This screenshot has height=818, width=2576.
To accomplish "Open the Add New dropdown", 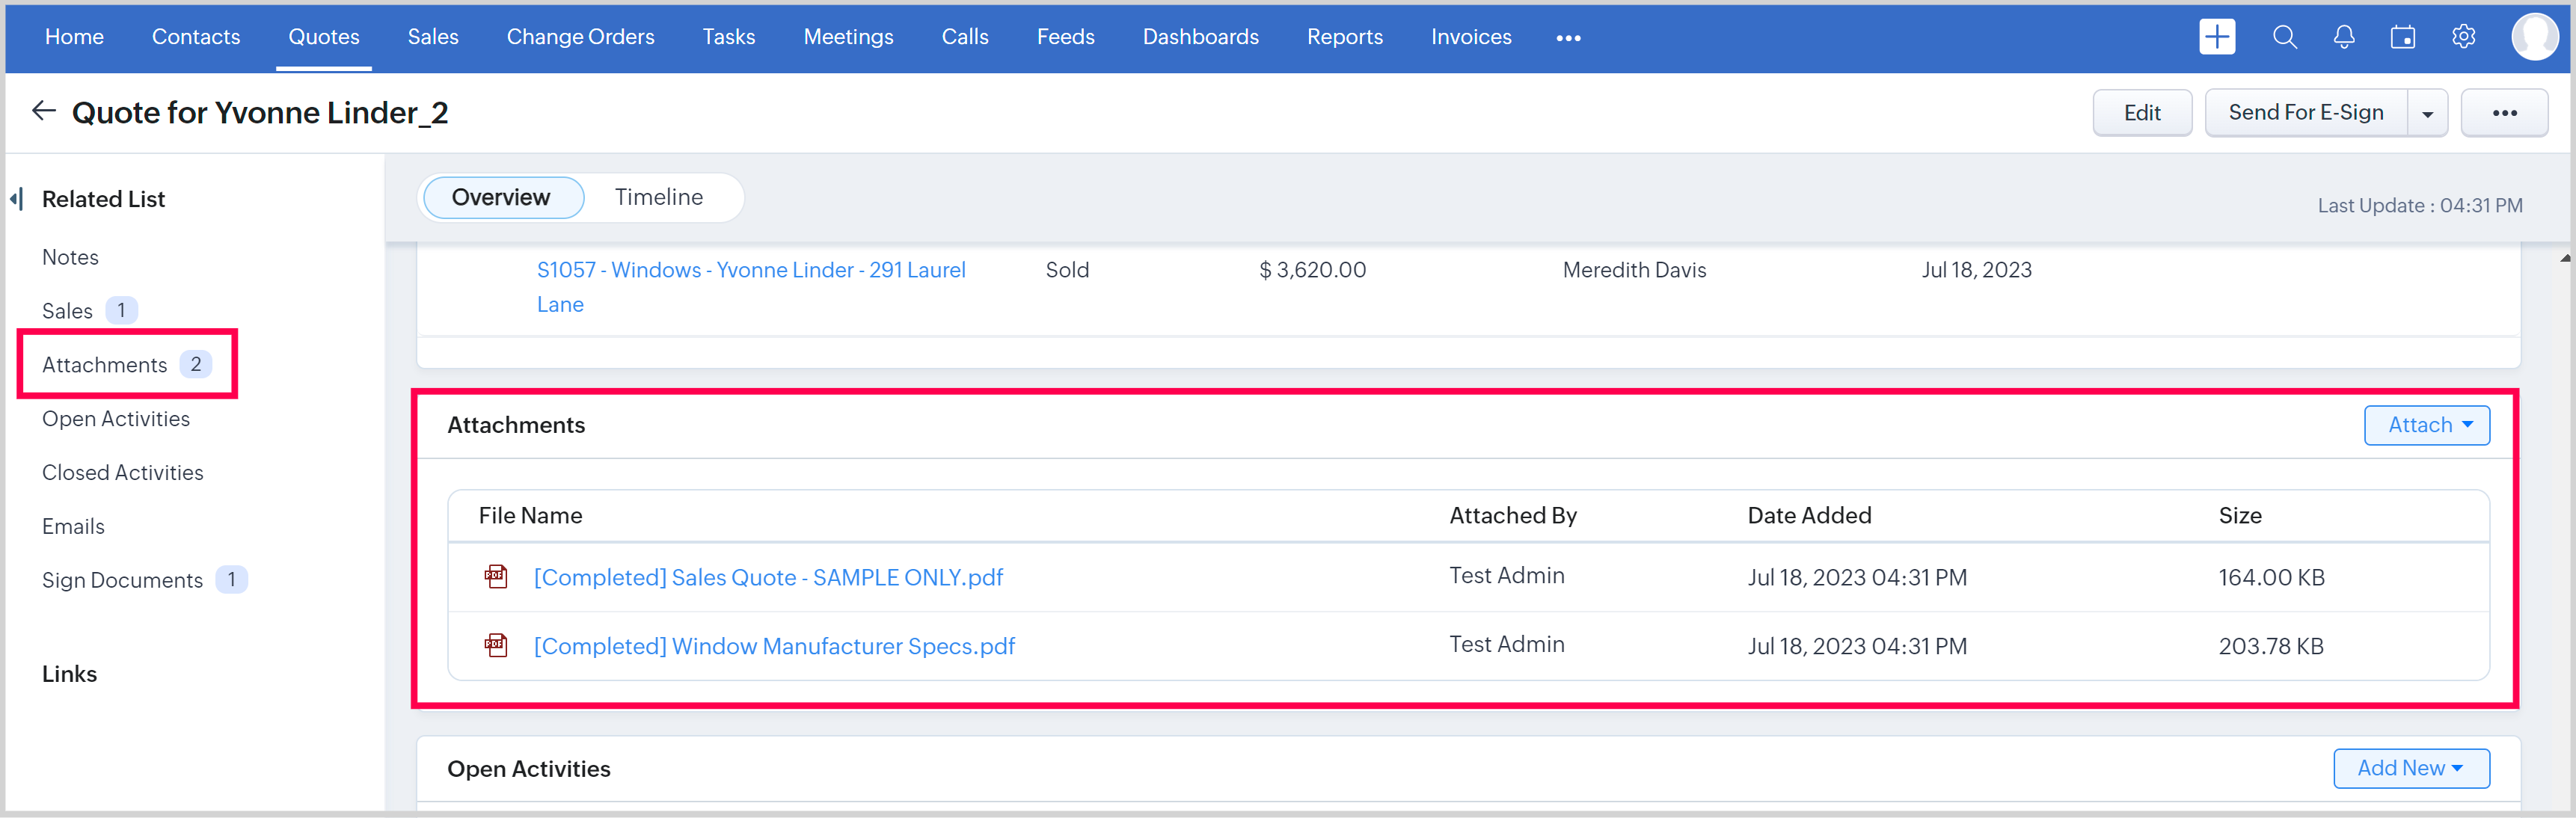I will 2410,768.
